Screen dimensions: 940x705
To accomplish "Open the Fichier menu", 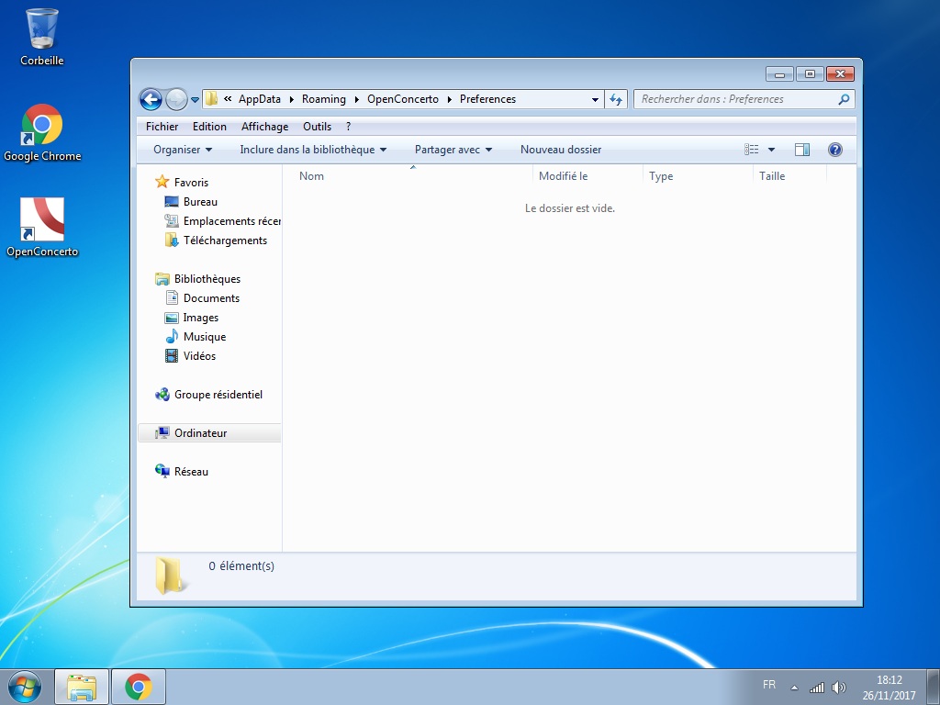I will click(162, 127).
